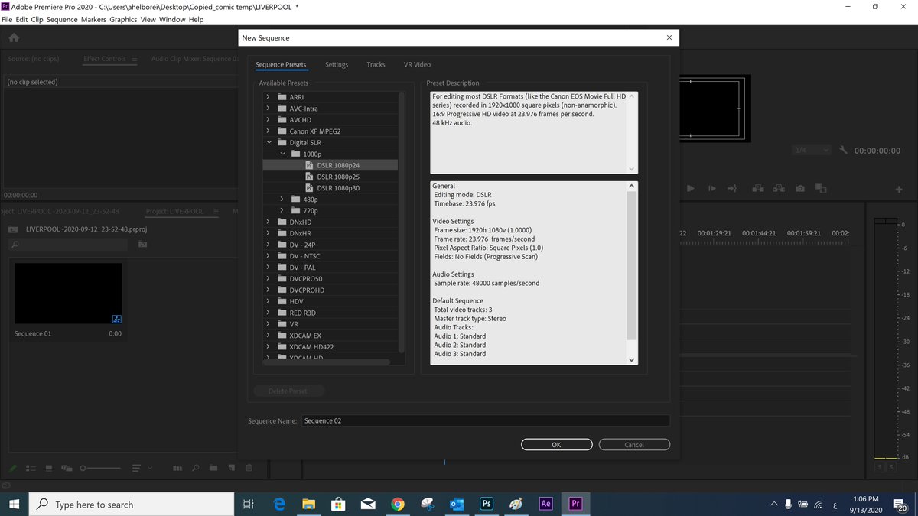Click the Extract button in Program Monitor
Image resolution: width=918 pixels, height=516 pixels.
point(779,188)
